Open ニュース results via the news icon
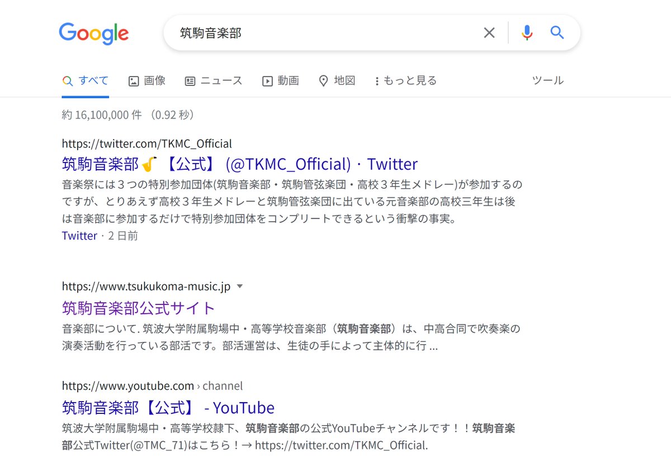 (190, 80)
